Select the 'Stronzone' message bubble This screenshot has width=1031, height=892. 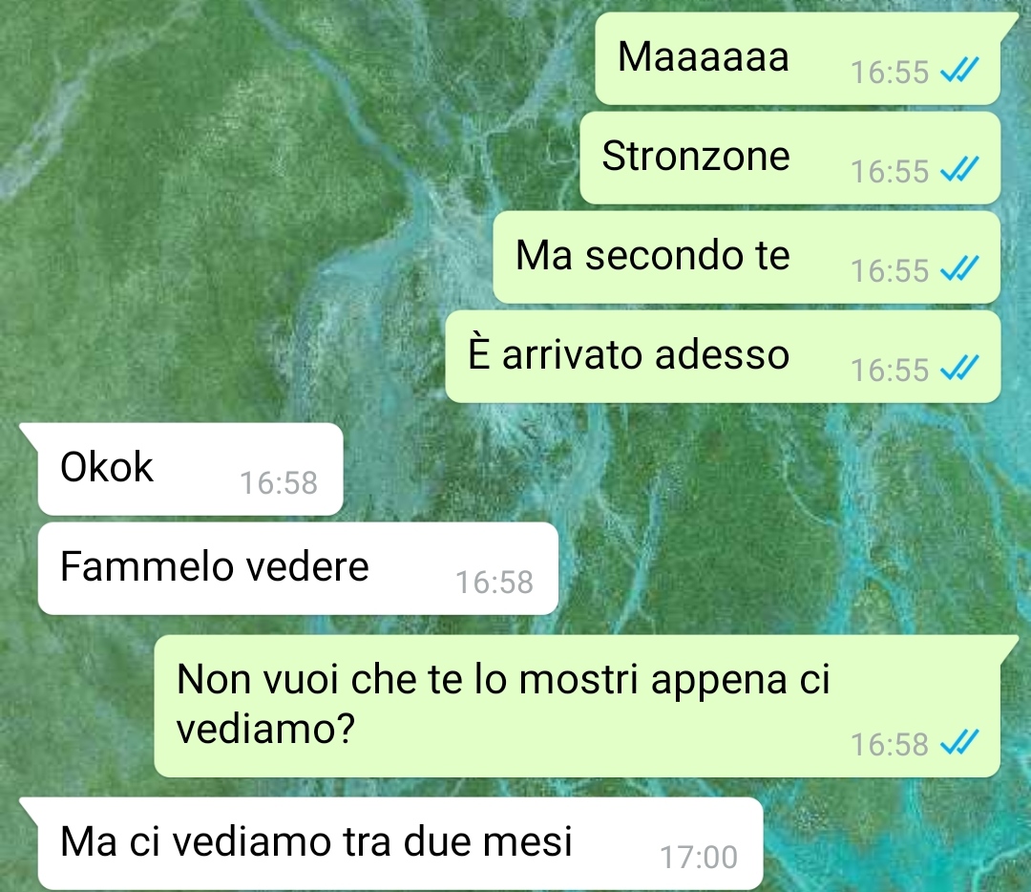[x=789, y=158]
